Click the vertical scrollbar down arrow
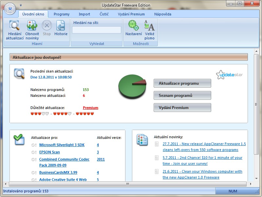The image size is (262, 197). [x=256, y=179]
